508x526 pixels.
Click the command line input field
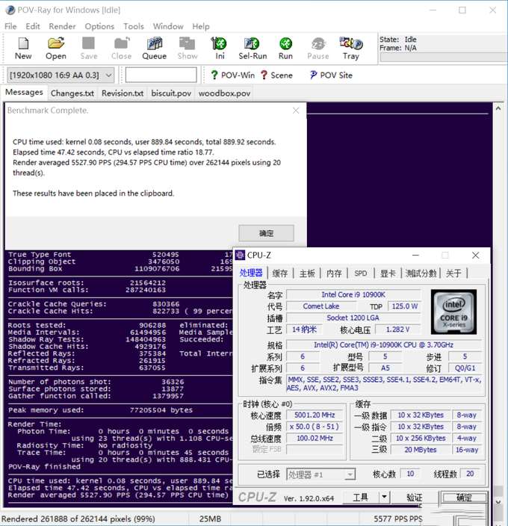click(161, 75)
